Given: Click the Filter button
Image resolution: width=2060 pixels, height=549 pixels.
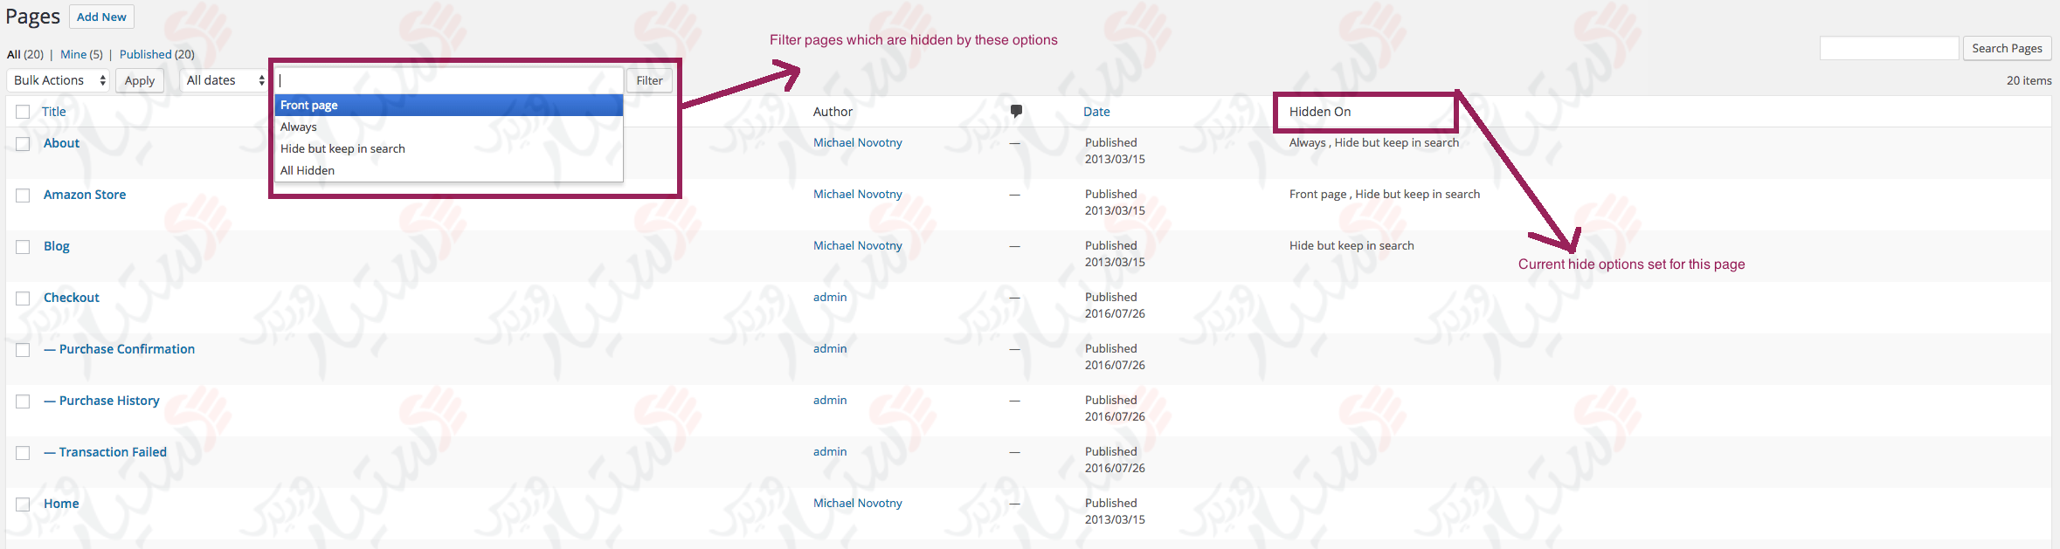Looking at the screenshot, I should pyautogui.click(x=649, y=80).
